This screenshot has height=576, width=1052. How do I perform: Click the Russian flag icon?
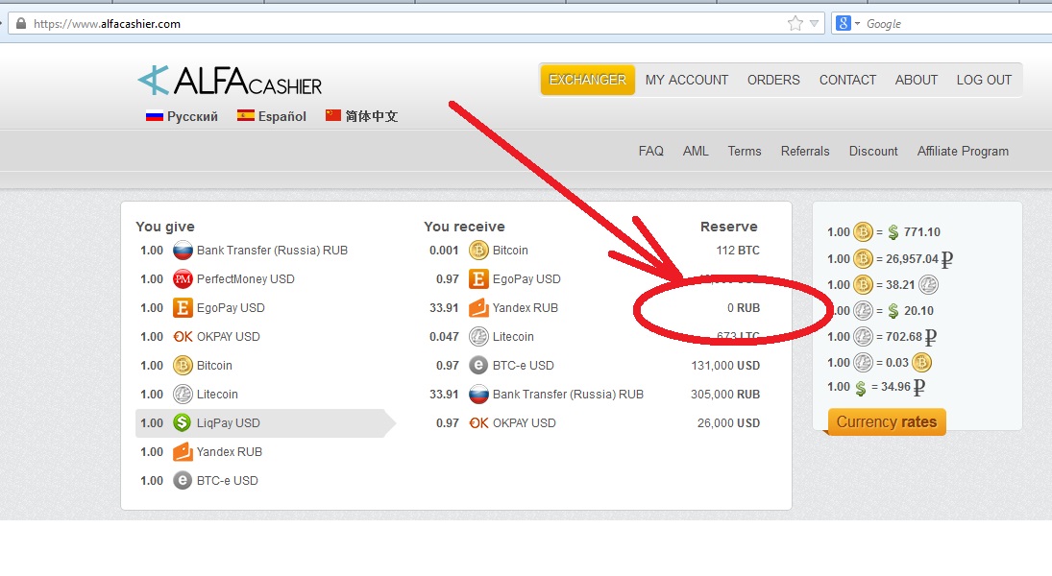pyautogui.click(x=155, y=116)
